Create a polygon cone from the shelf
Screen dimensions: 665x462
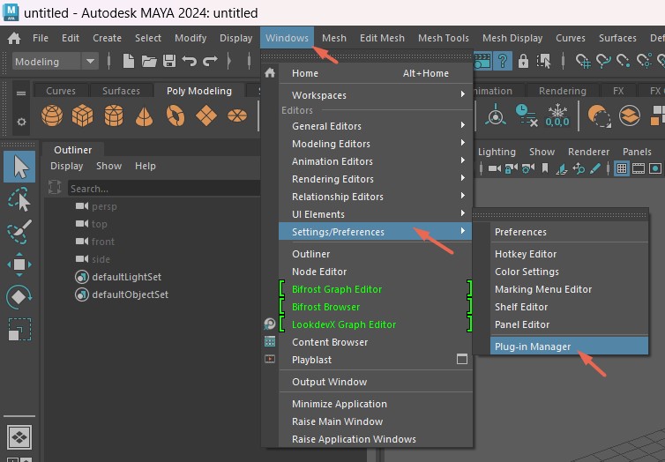(x=144, y=116)
